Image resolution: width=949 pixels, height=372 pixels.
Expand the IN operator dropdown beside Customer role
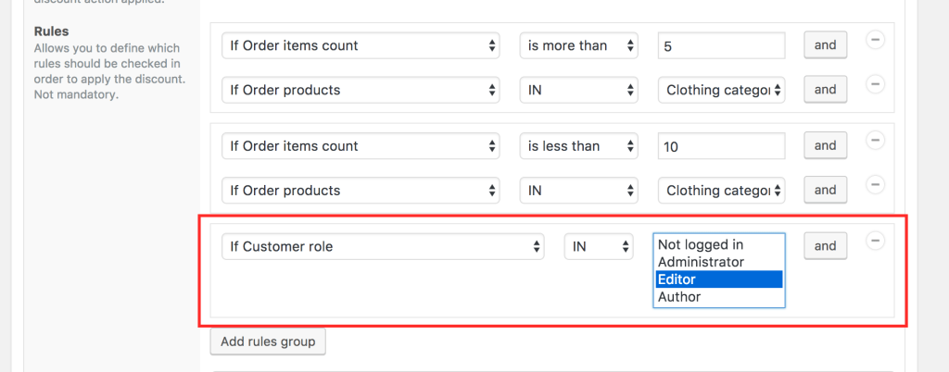pos(600,247)
